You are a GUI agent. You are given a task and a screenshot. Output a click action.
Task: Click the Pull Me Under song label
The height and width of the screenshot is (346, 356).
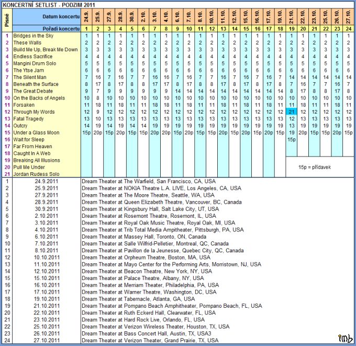(x=30, y=167)
